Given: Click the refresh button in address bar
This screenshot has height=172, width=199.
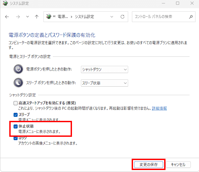Looking at the screenshot, I should tap(122, 17).
